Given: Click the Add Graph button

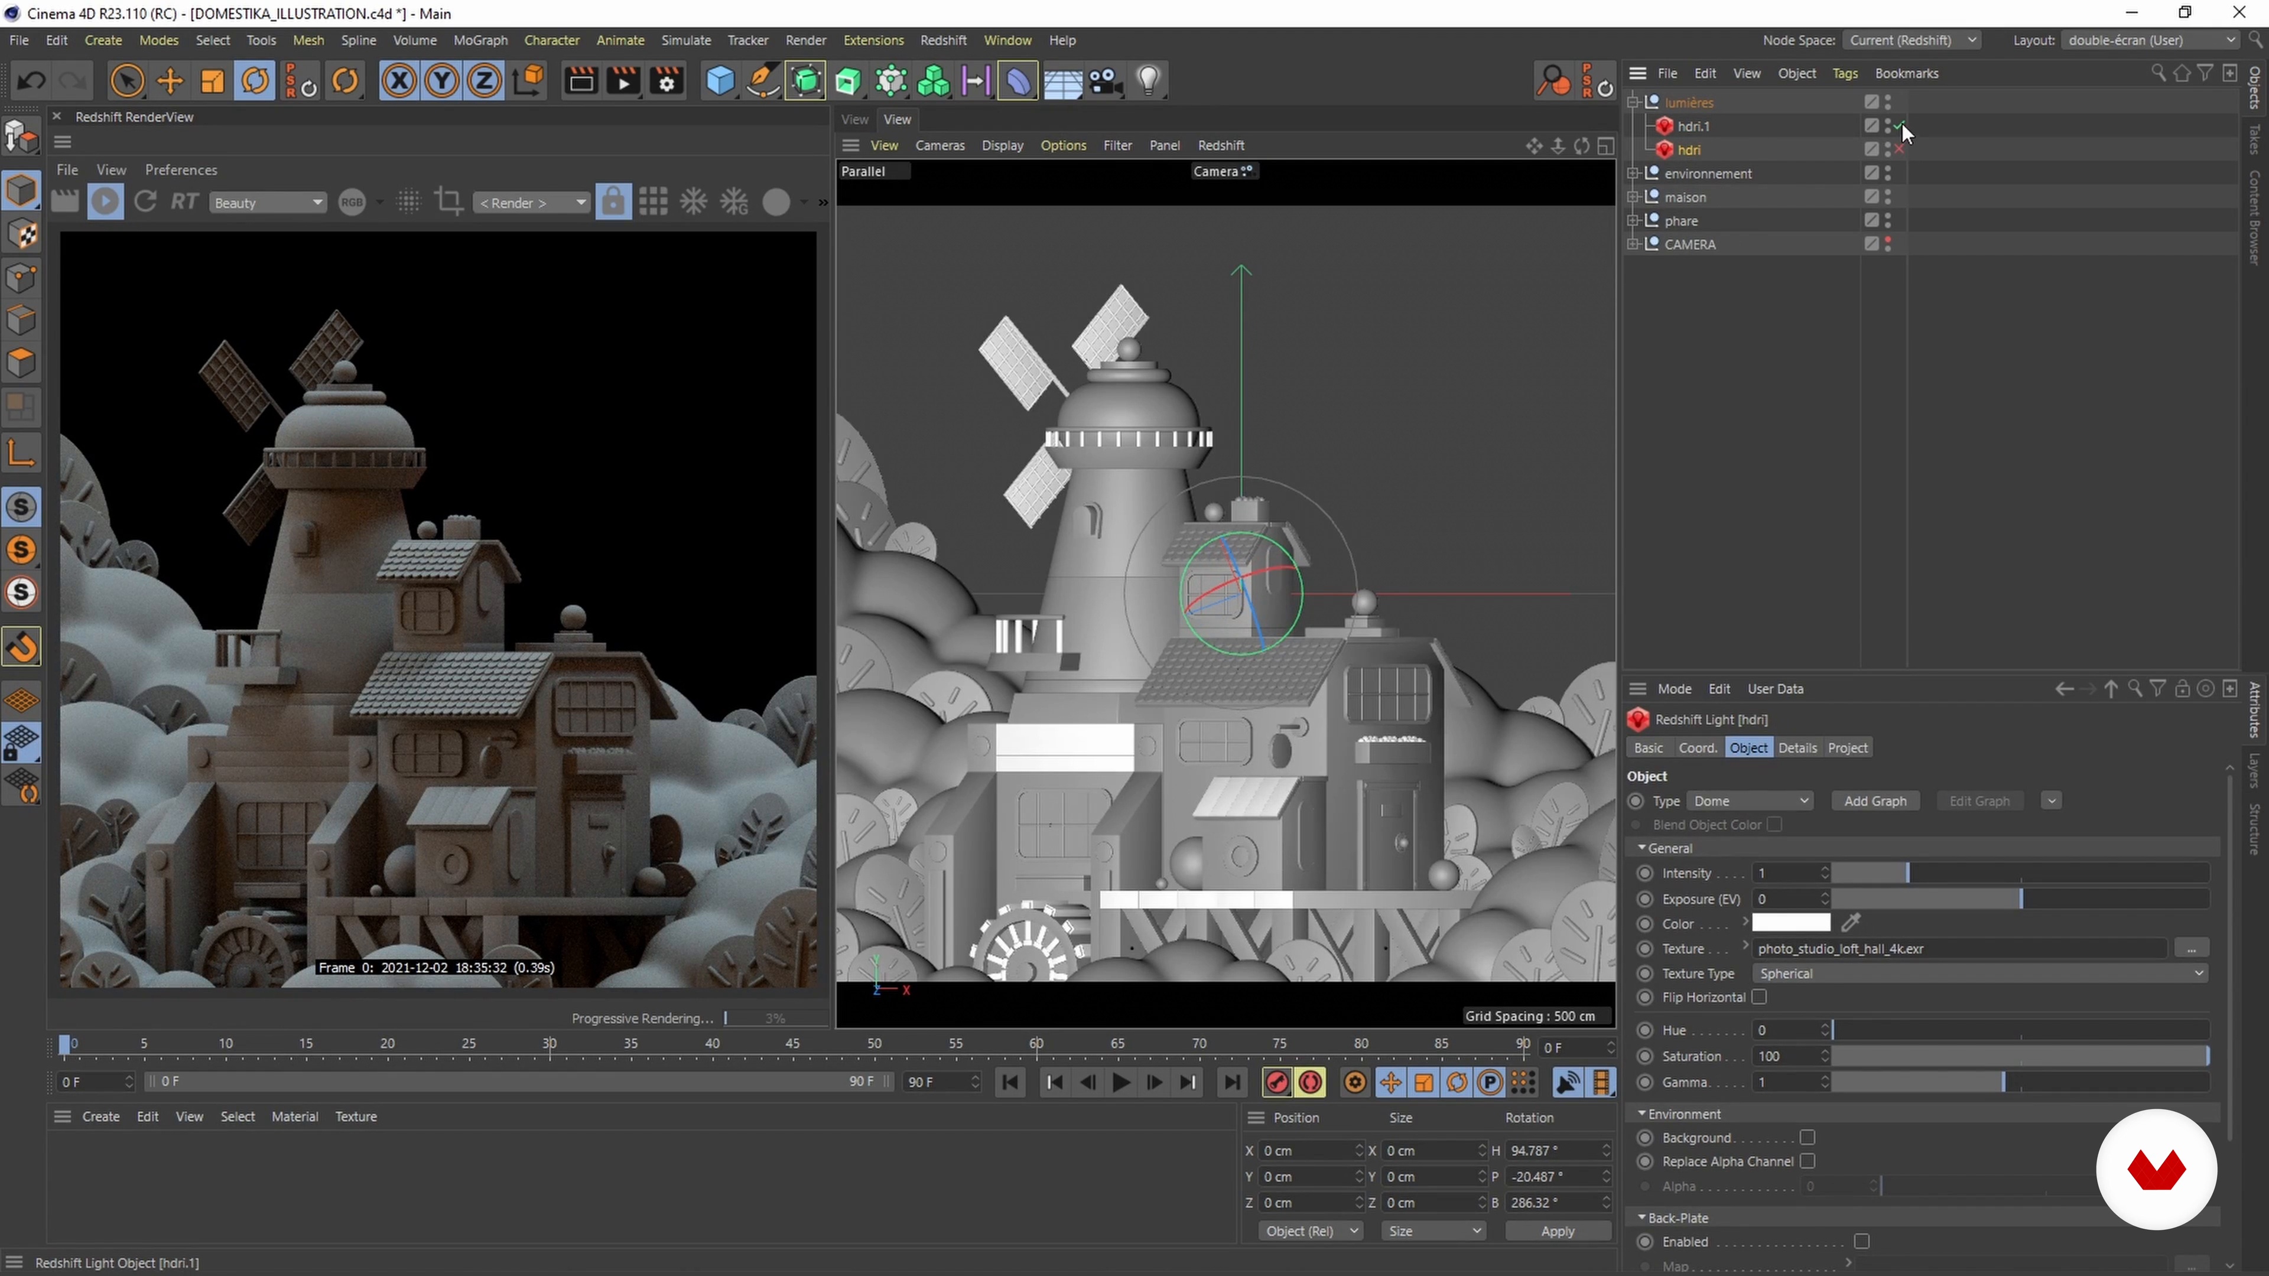Looking at the screenshot, I should (x=1874, y=800).
